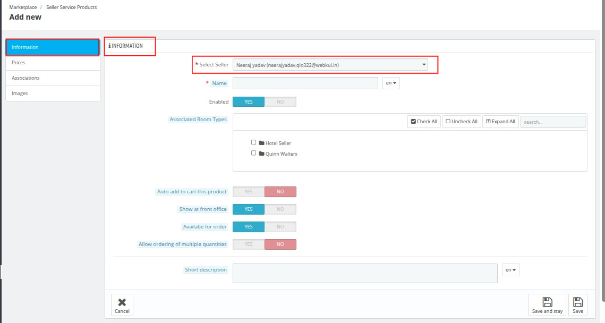Click the Hotel Seller tree item
Screen dimensions: 605x323
point(278,143)
